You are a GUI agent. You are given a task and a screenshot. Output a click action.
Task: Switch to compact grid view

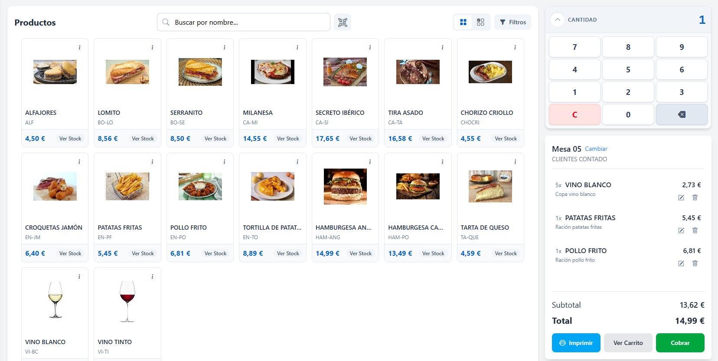[480, 22]
